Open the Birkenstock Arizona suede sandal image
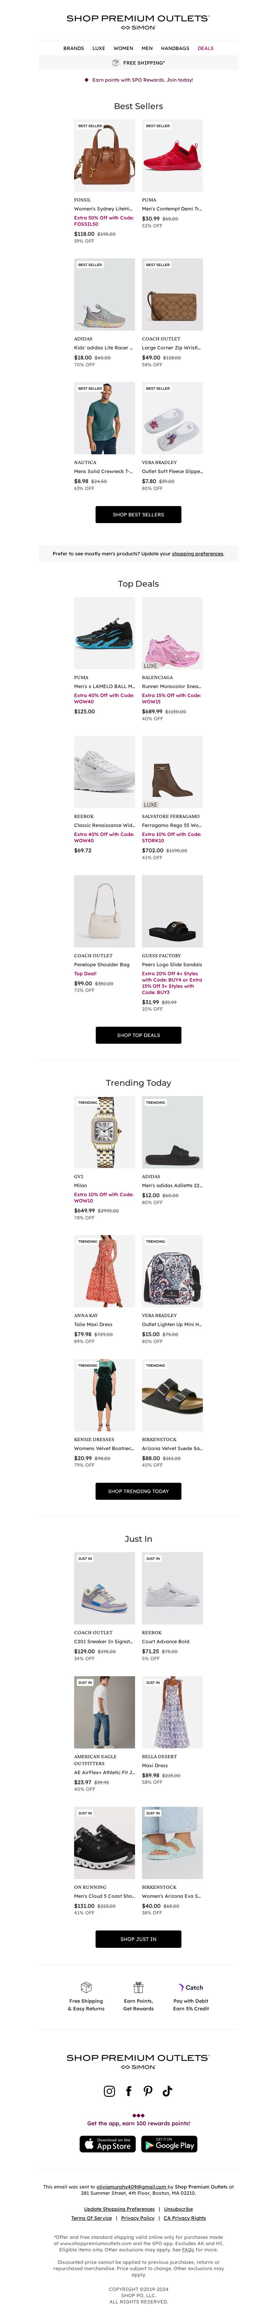The height and width of the screenshot is (2316, 277). pos(172,1395)
